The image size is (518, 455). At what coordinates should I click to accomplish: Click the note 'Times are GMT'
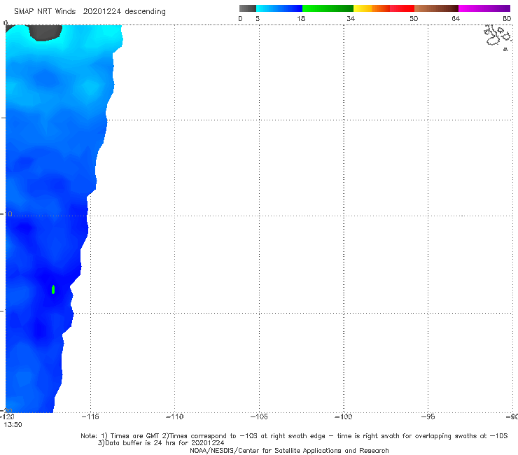[135, 436]
